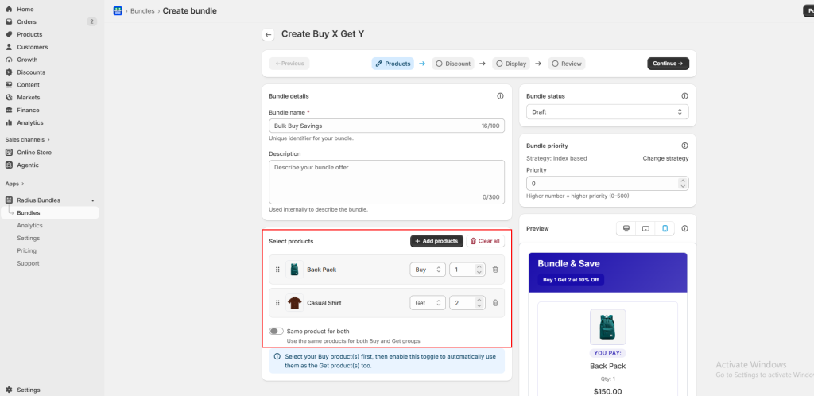
Task: Open Support under Radius Bundles
Action: click(28, 263)
